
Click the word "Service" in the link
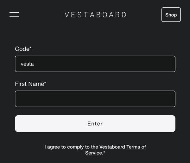(93, 153)
